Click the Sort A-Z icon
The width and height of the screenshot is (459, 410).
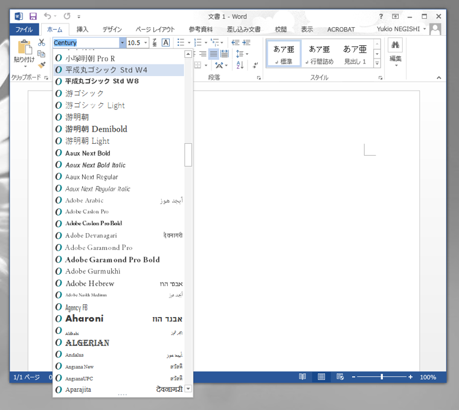coord(240,65)
